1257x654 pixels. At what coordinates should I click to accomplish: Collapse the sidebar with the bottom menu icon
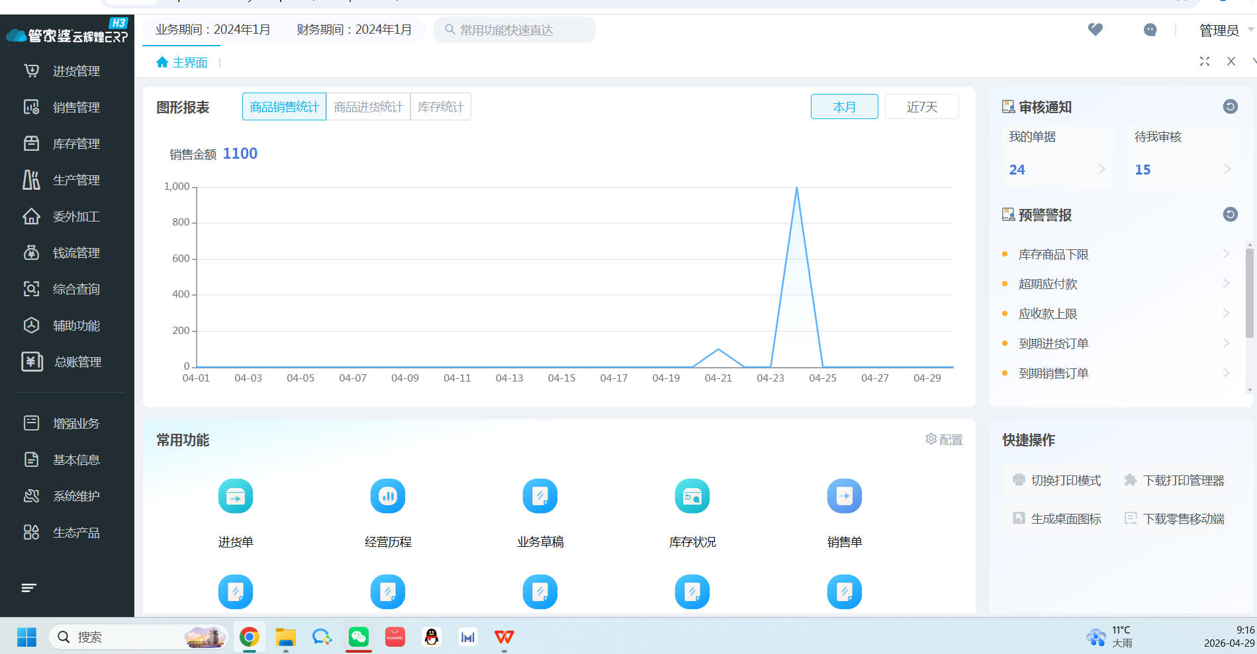28,588
